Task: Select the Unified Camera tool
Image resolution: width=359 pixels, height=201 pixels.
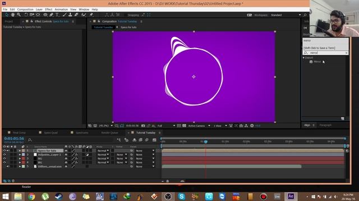Action: point(32,15)
